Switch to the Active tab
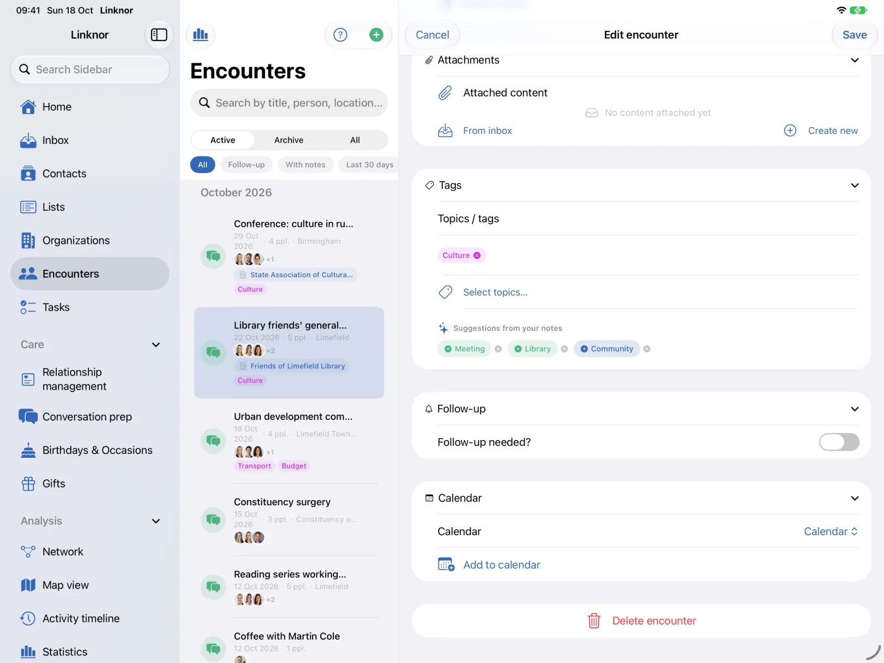The height and width of the screenshot is (663, 884). (x=223, y=140)
